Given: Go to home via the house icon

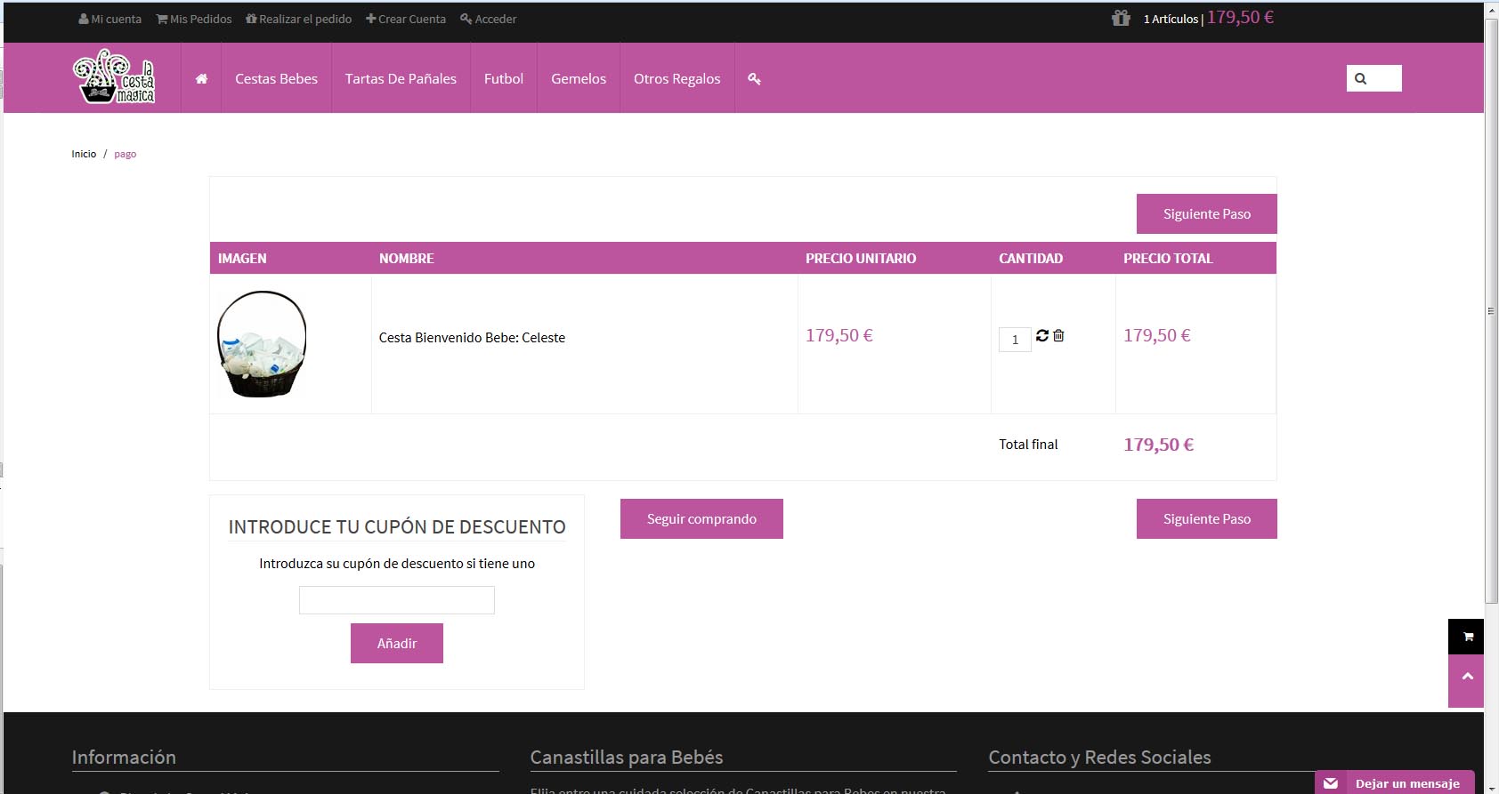Looking at the screenshot, I should click(202, 78).
